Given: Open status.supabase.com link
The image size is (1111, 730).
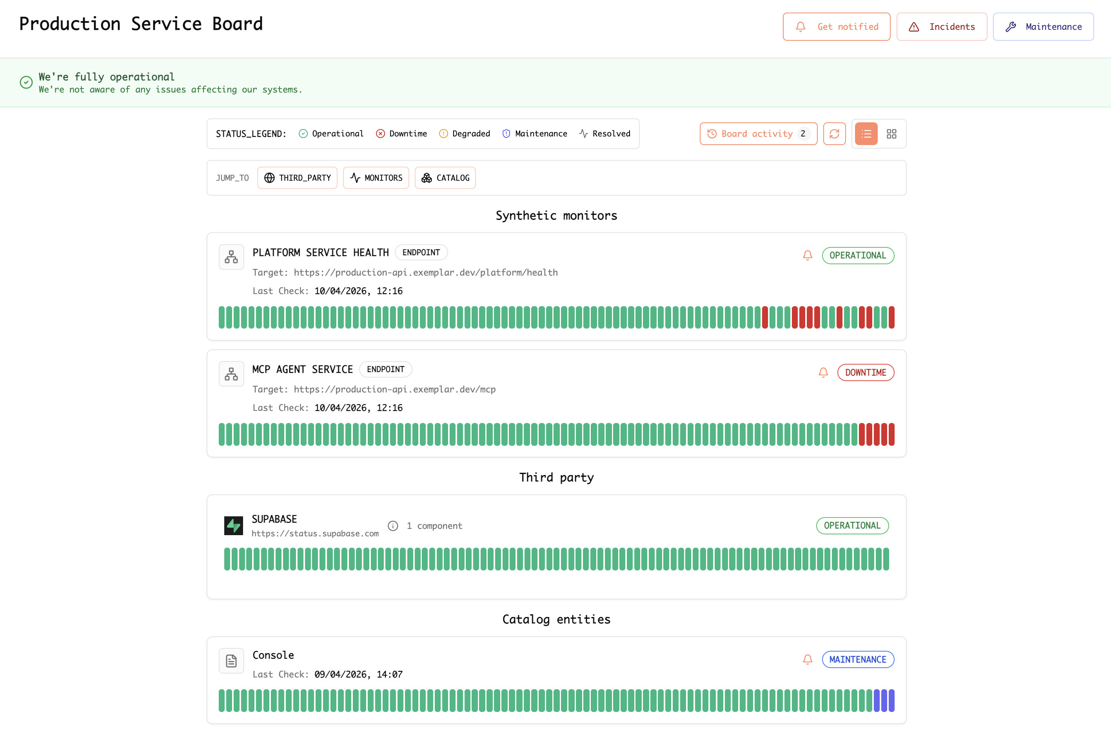Looking at the screenshot, I should (x=315, y=534).
